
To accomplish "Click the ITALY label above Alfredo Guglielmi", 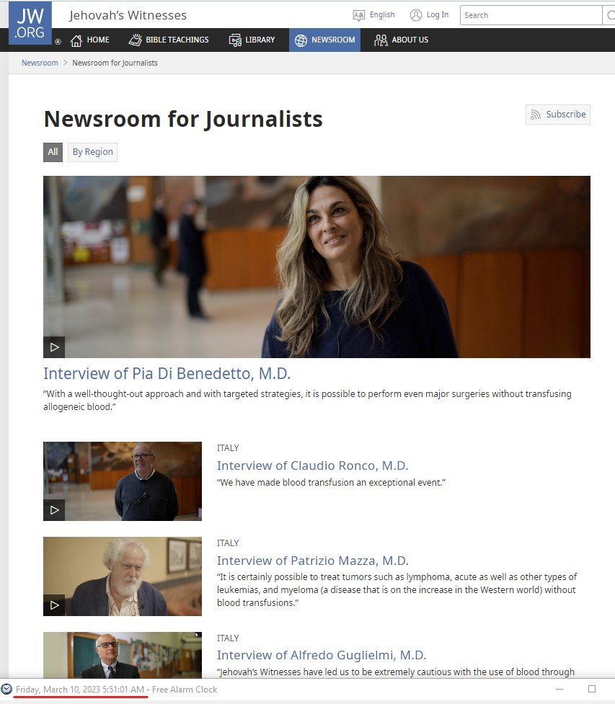I will tap(228, 638).
